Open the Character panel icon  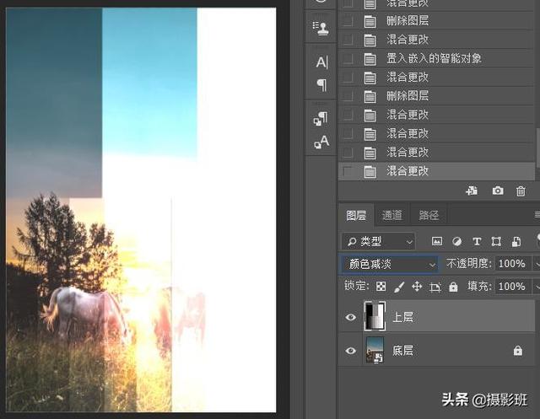tap(322, 62)
